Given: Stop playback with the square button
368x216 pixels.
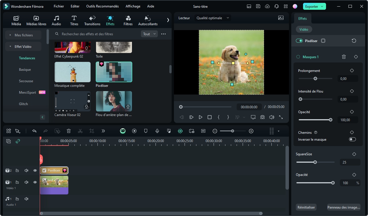Looking at the screenshot, I should tap(210, 117).
